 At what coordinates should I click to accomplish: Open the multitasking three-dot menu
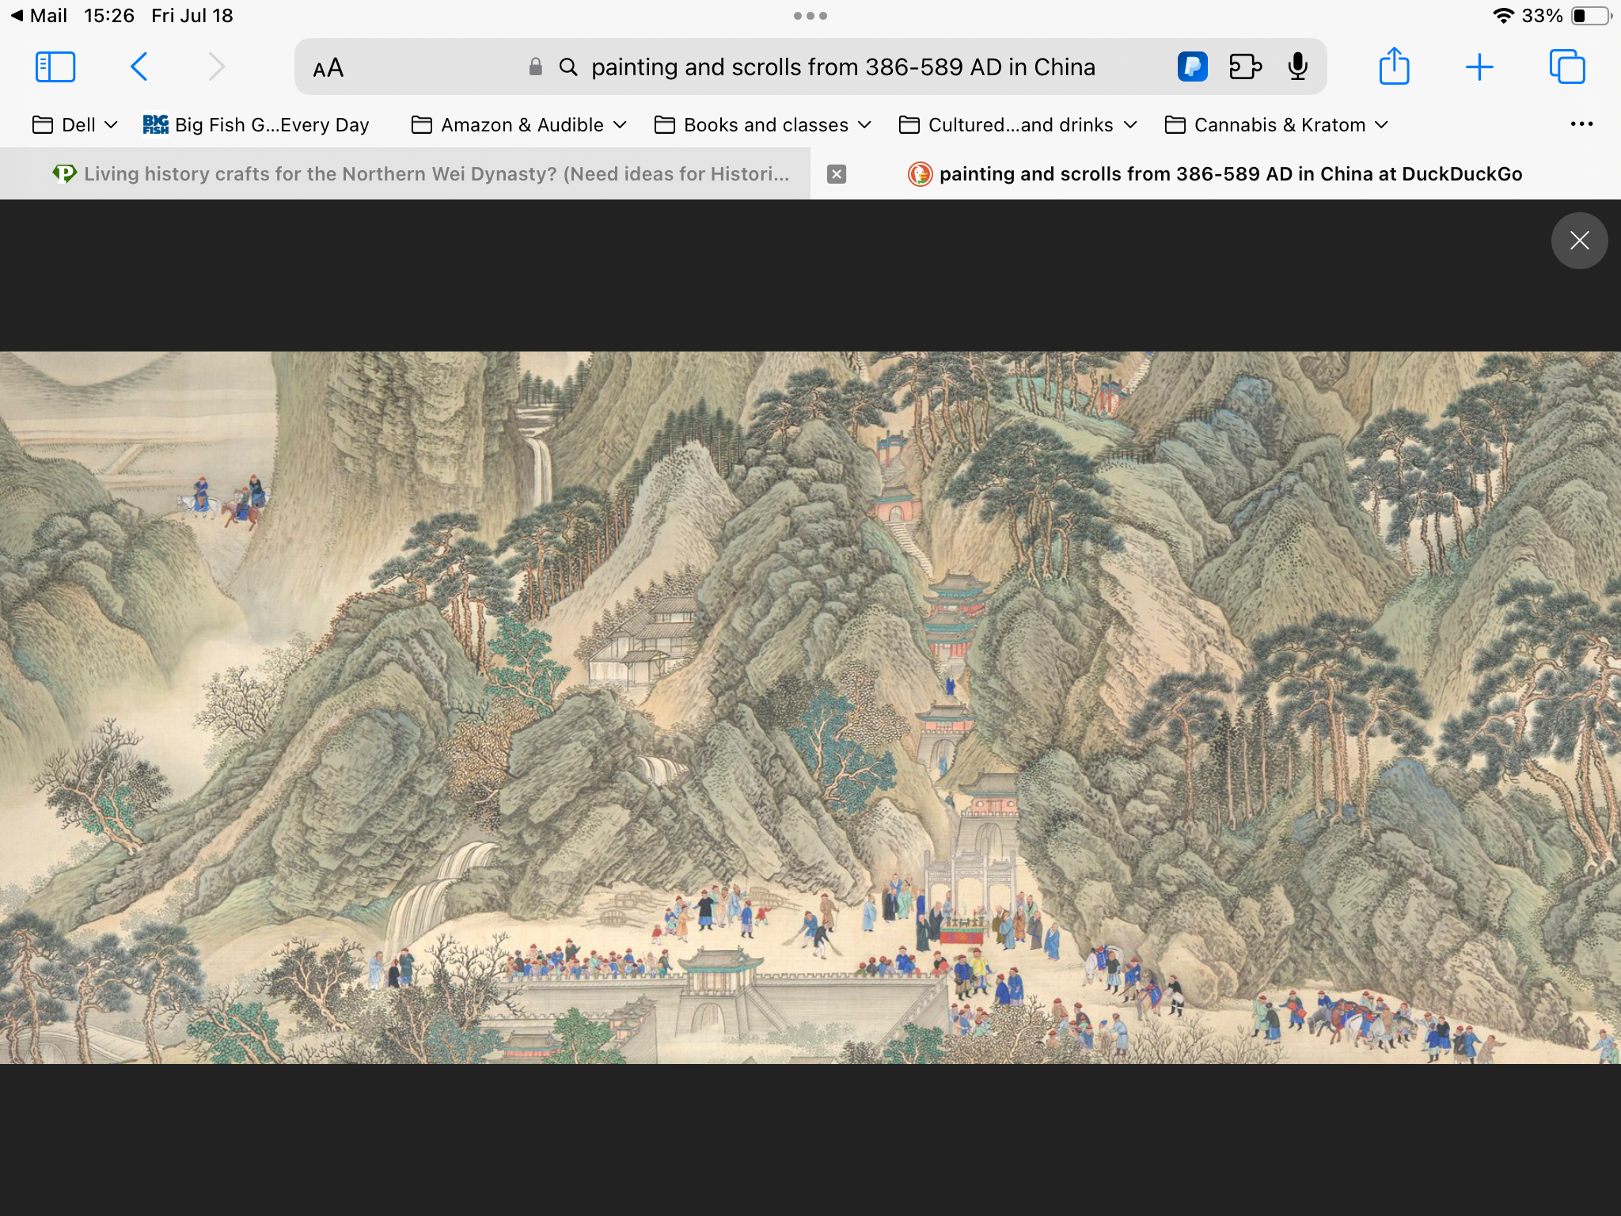pyautogui.click(x=810, y=16)
